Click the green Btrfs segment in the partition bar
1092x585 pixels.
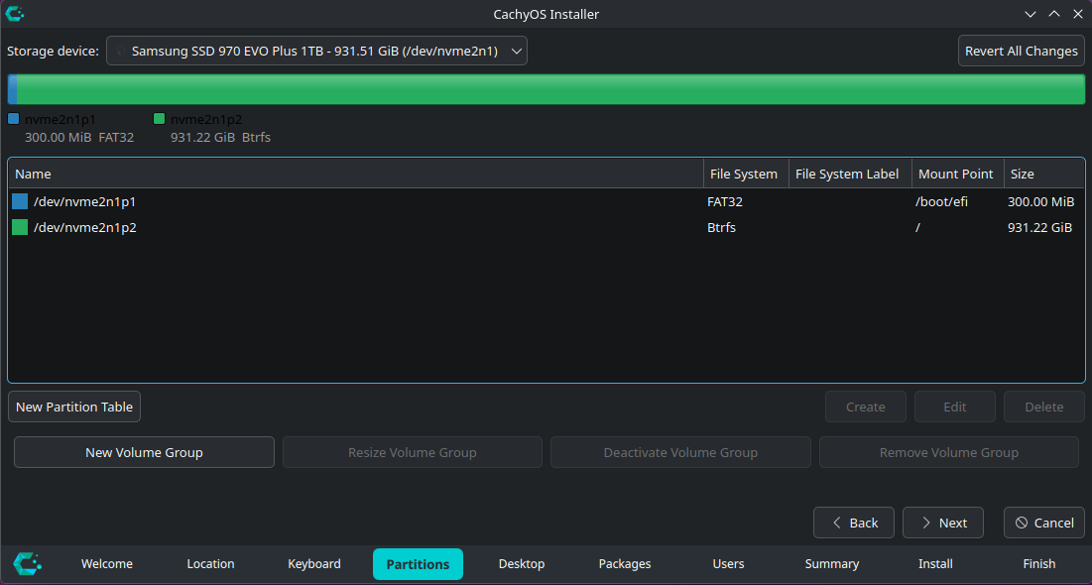[550, 89]
